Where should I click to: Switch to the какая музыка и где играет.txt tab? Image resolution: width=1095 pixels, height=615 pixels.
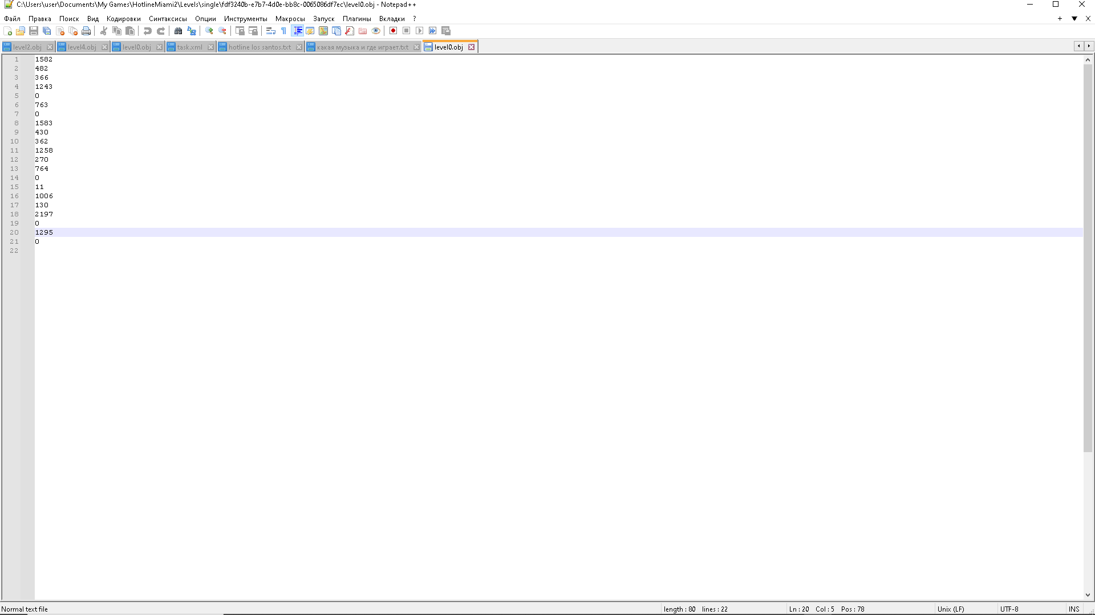pos(363,47)
